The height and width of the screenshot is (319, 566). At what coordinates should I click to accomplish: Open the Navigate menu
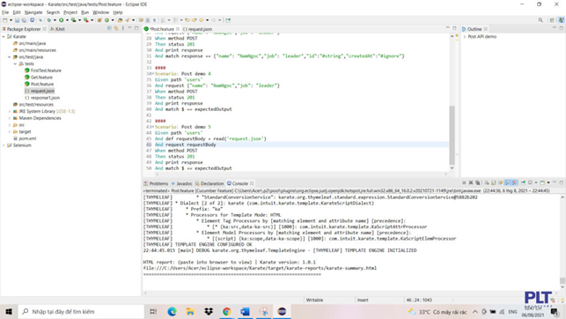(33, 12)
